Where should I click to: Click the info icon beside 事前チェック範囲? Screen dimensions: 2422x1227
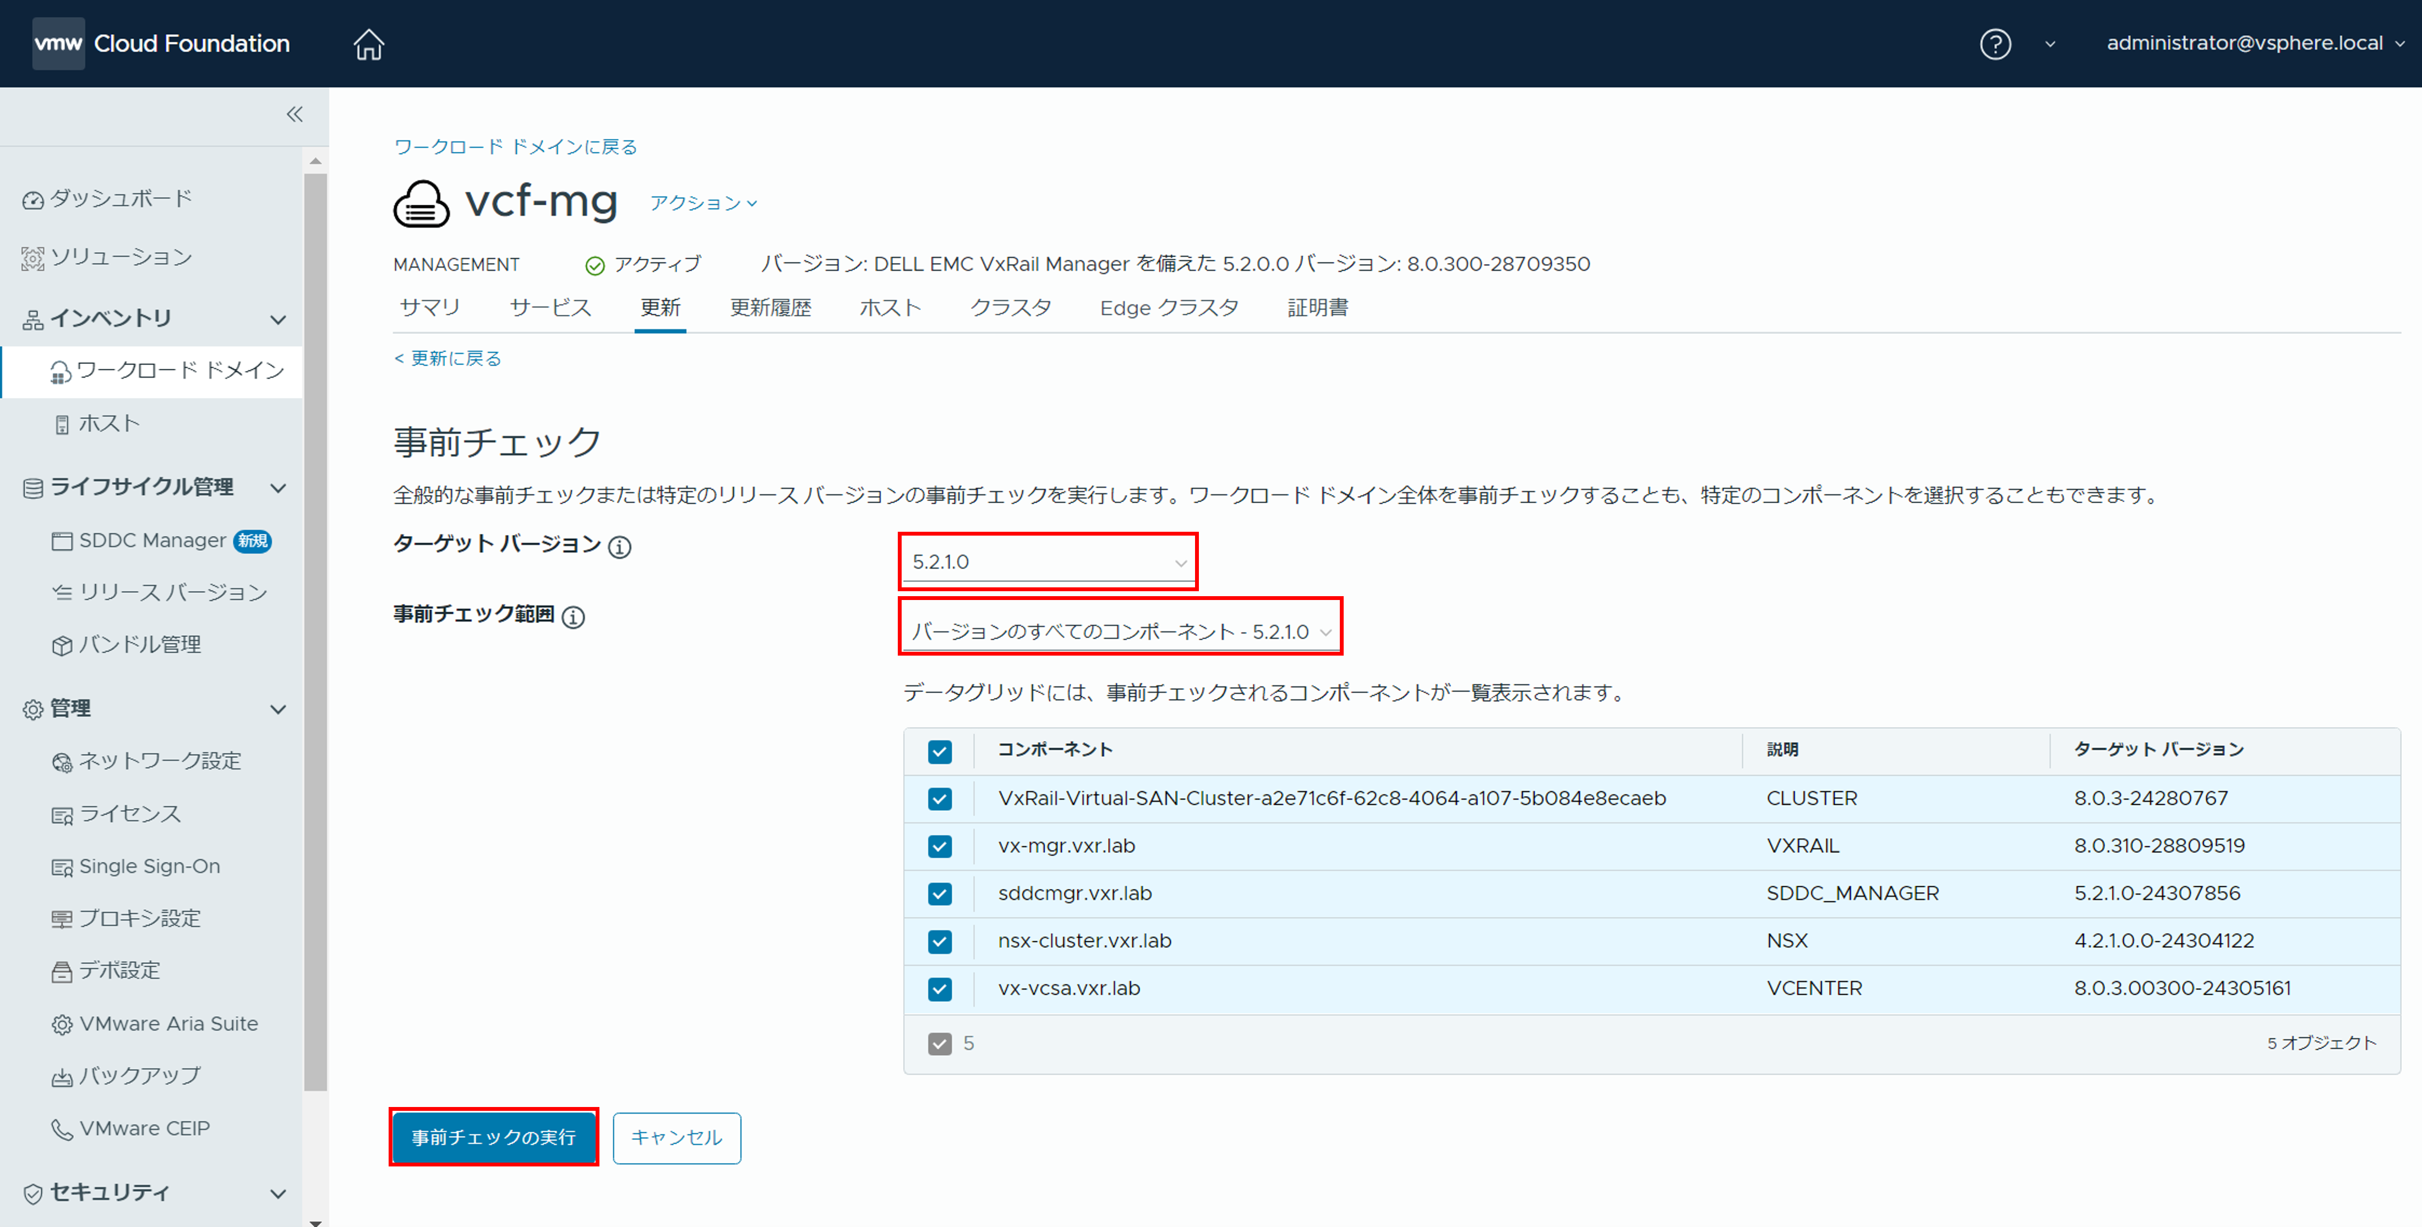572,617
